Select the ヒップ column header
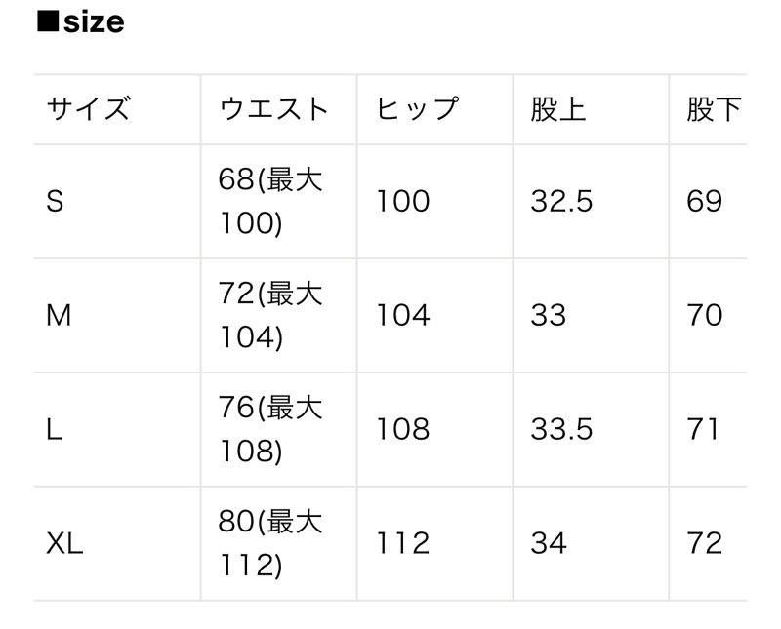The height and width of the screenshot is (629, 781). [417, 109]
